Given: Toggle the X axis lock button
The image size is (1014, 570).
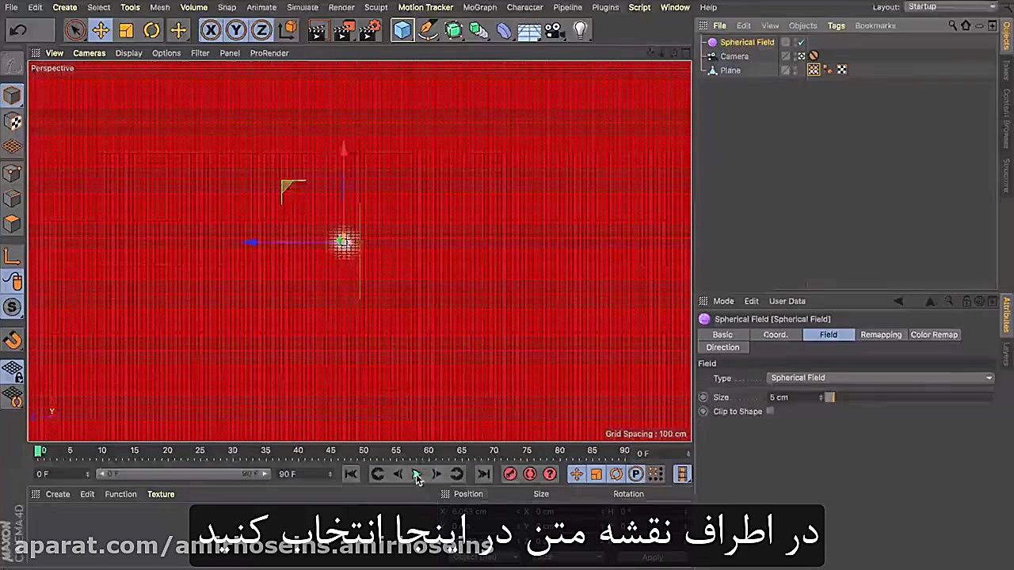Looking at the screenshot, I should pyautogui.click(x=211, y=30).
